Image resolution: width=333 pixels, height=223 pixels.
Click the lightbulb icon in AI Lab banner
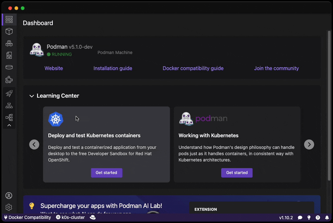tap(32, 206)
